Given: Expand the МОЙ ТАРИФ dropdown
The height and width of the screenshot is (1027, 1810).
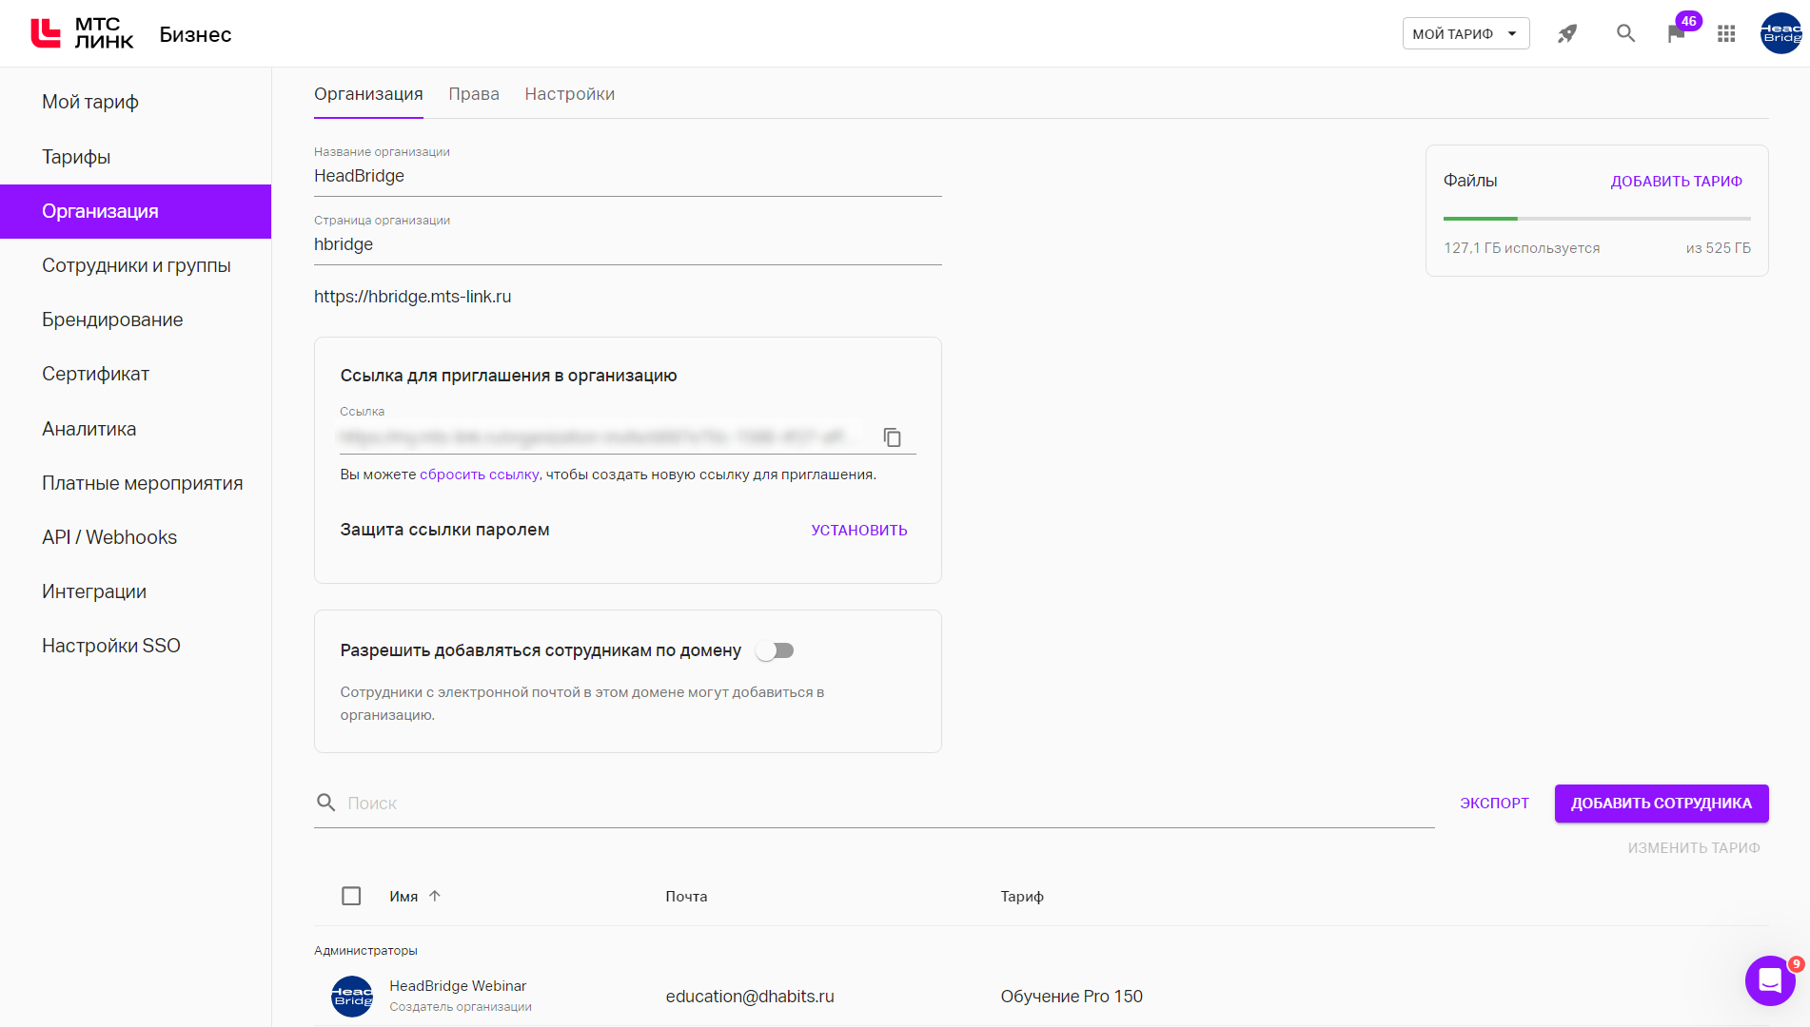Looking at the screenshot, I should (1466, 33).
